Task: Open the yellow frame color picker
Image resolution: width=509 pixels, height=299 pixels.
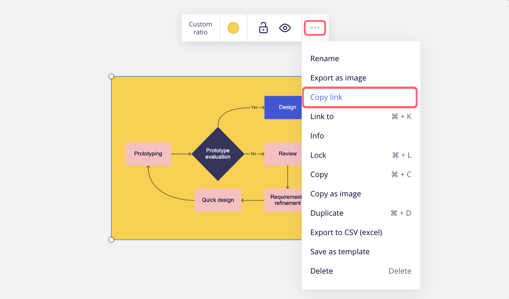Action: tap(233, 28)
